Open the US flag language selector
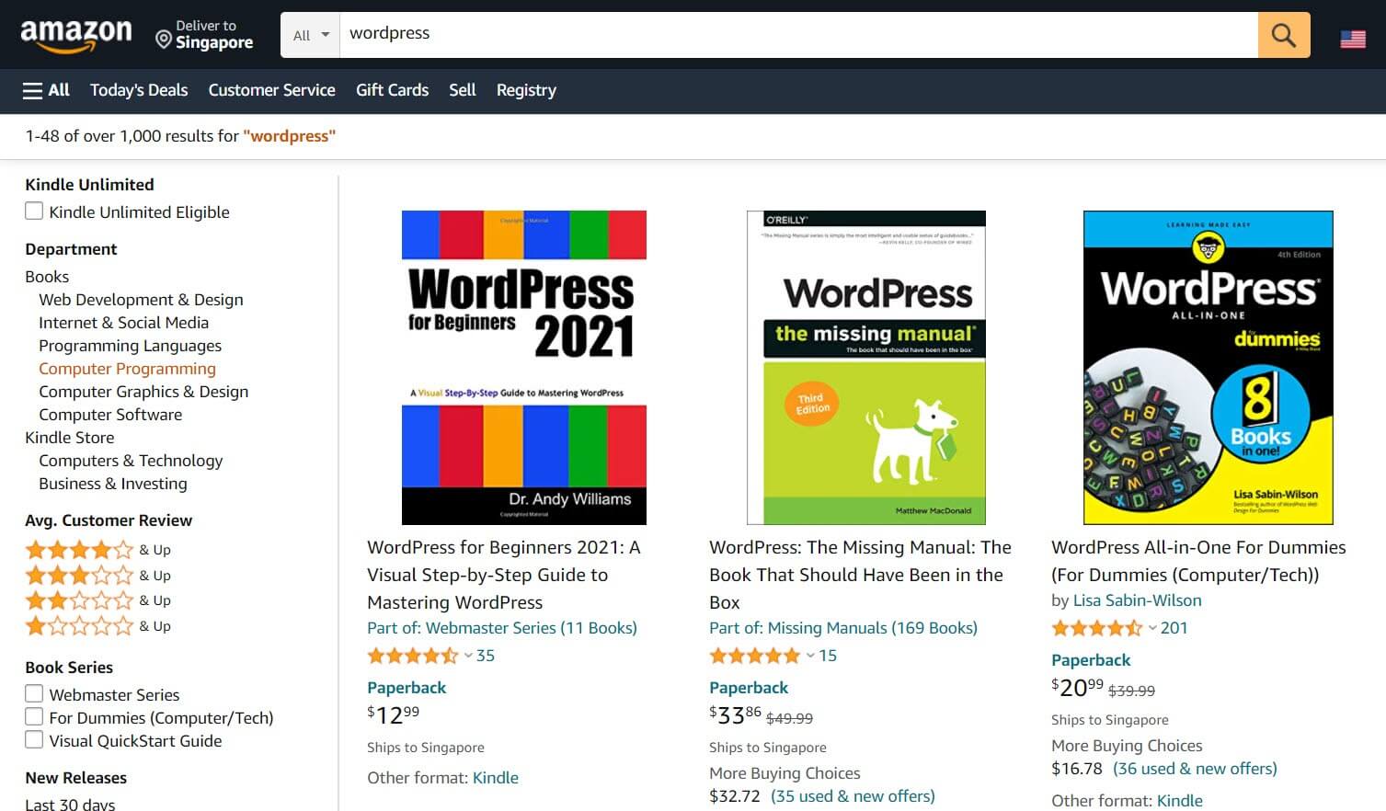1386x811 pixels. click(1353, 39)
